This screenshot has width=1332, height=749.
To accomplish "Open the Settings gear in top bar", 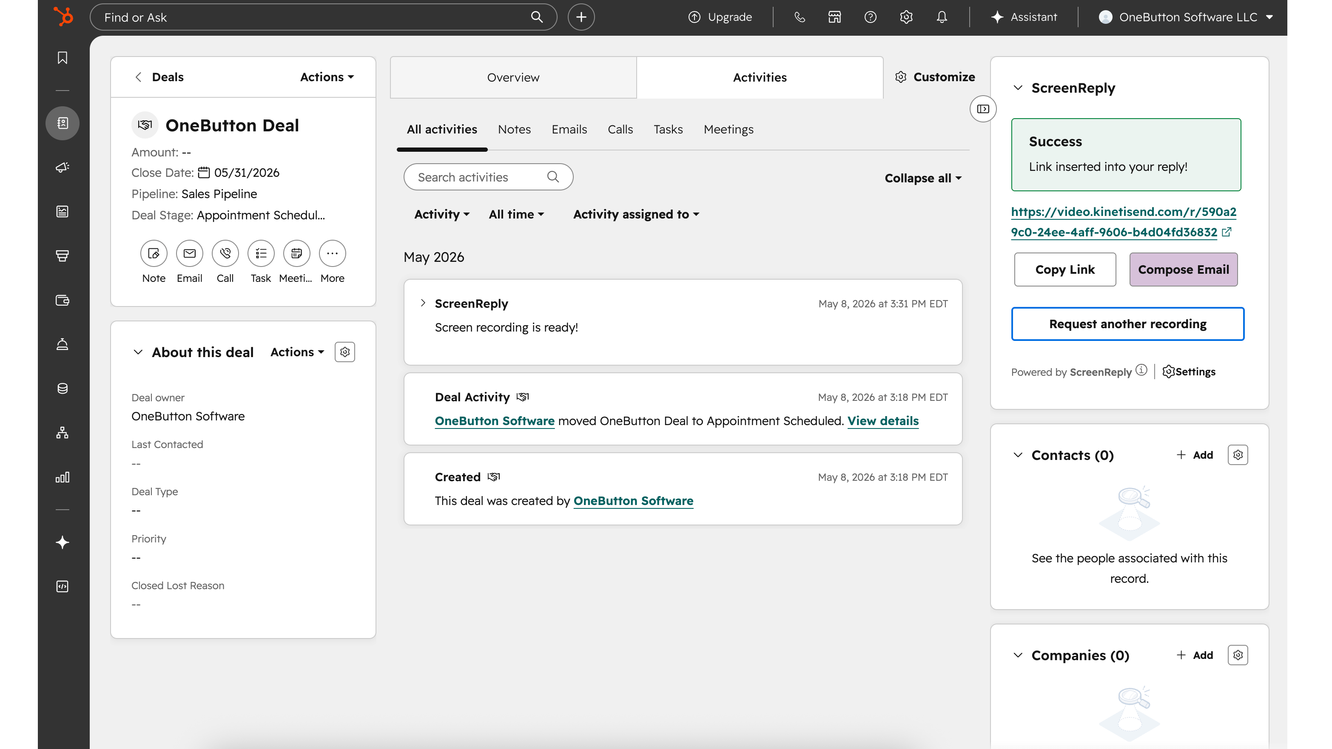I will 906,17.
